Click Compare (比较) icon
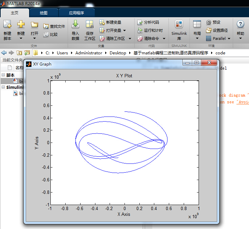 pyautogui.click(x=46, y=34)
